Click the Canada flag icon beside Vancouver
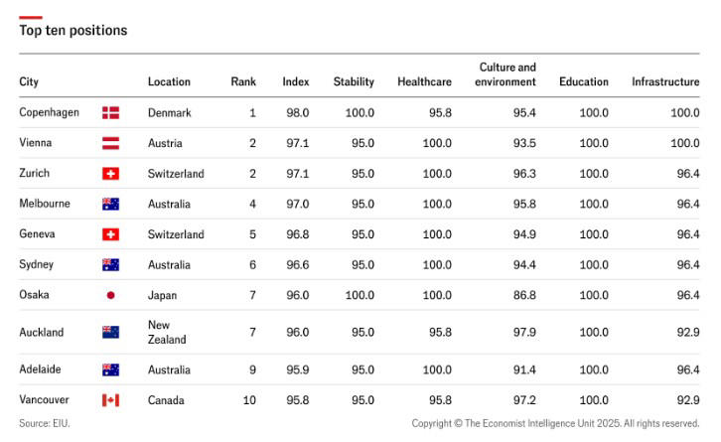The height and width of the screenshot is (442, 721). tap(110, 400)
